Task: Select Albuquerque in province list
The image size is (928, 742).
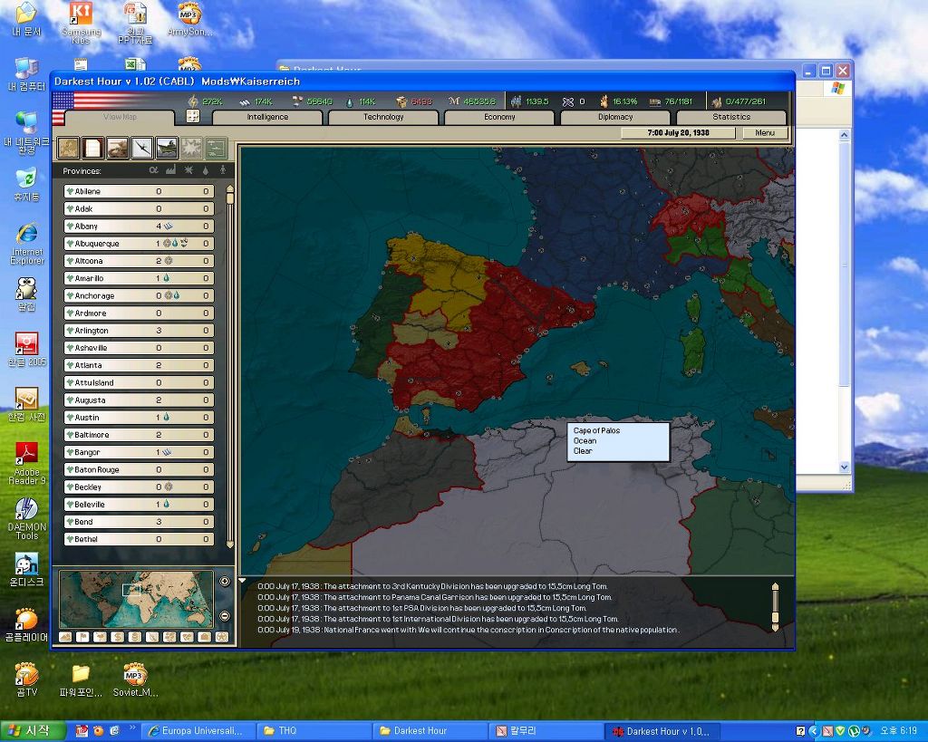Action: (x=139, y=243)
